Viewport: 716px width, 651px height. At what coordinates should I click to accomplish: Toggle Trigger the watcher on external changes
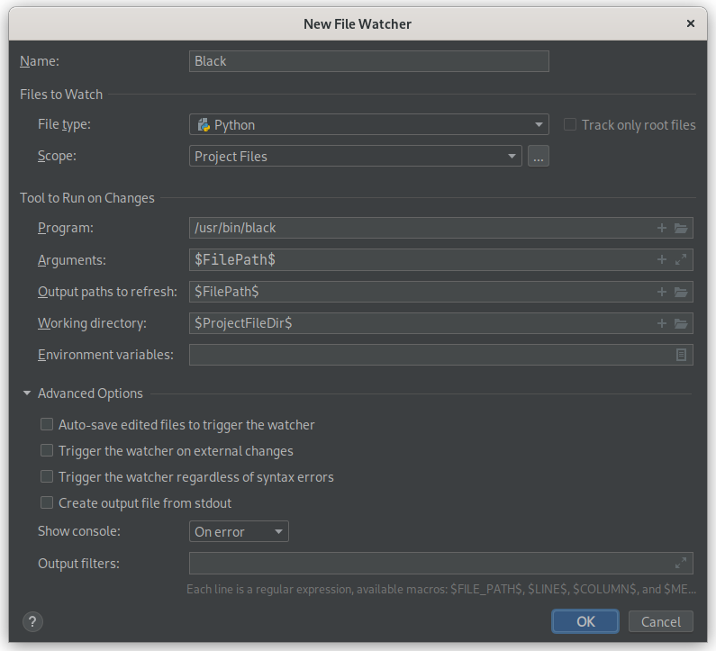point(47,450)
